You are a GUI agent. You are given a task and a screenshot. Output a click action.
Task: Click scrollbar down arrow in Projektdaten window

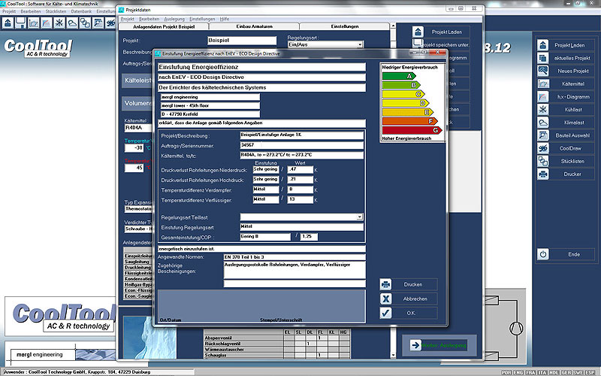point(392,355)
